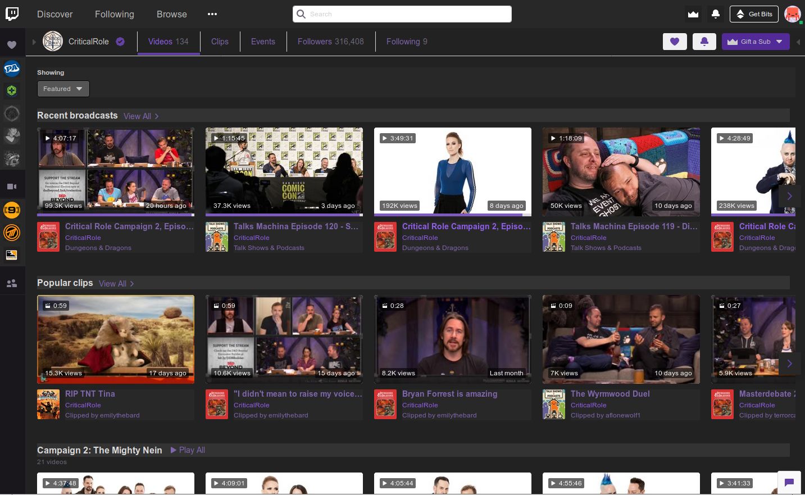Click the Dungeons & Dragons box art for RIP TNT Tina
Screen dimensions: 805x495
[48, 405]
